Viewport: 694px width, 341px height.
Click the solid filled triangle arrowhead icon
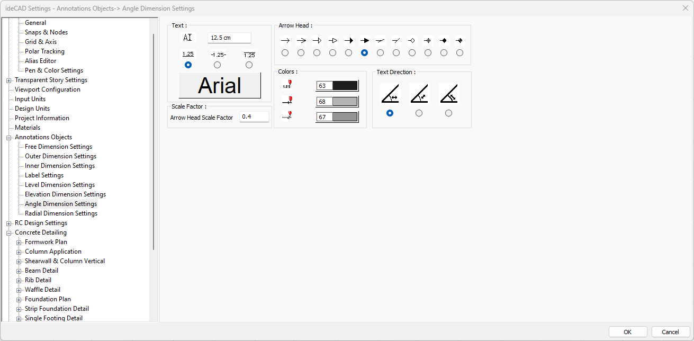click(349, 40)
